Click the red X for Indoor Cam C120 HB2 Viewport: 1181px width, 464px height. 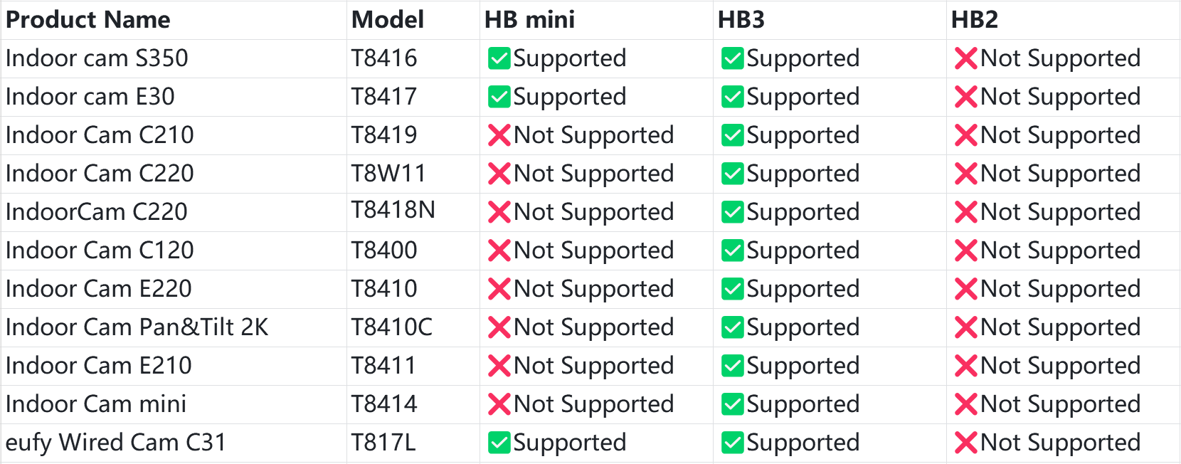tap(966, 251)
